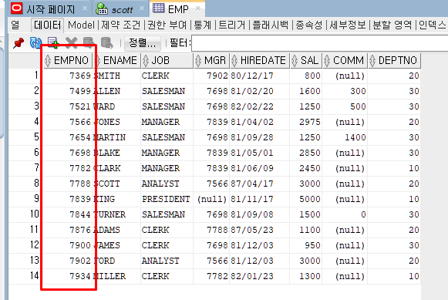448x300 pixels.
Task: Open the 세부정보 sub-tab
Action: click(348, 25)
